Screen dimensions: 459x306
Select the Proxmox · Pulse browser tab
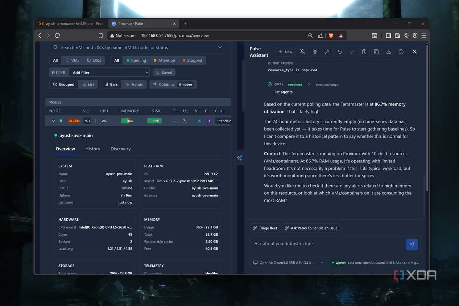coord(144,24)
